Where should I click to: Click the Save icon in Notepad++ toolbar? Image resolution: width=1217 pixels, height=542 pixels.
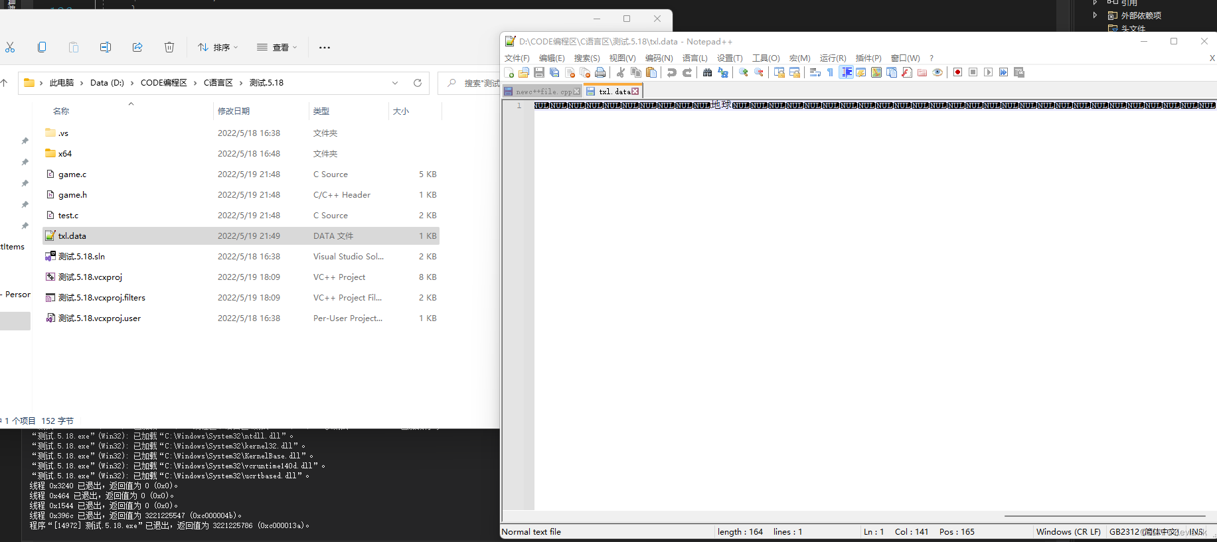tap(539, 72)
